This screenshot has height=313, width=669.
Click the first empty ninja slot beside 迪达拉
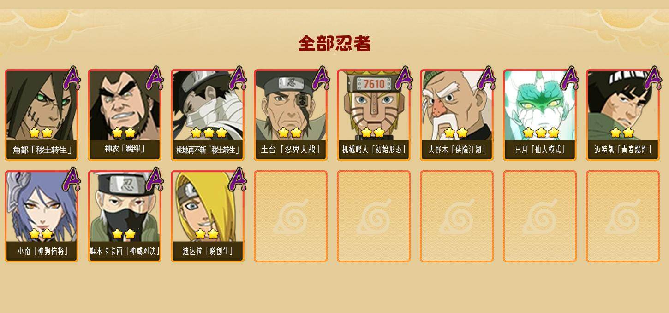291,216
